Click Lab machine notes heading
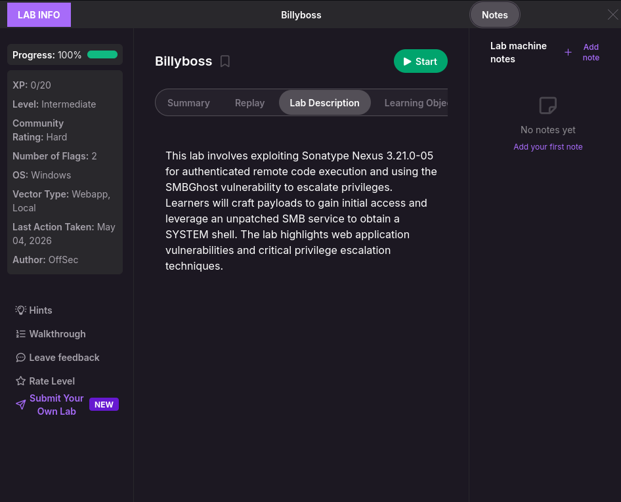 point(519,52)
